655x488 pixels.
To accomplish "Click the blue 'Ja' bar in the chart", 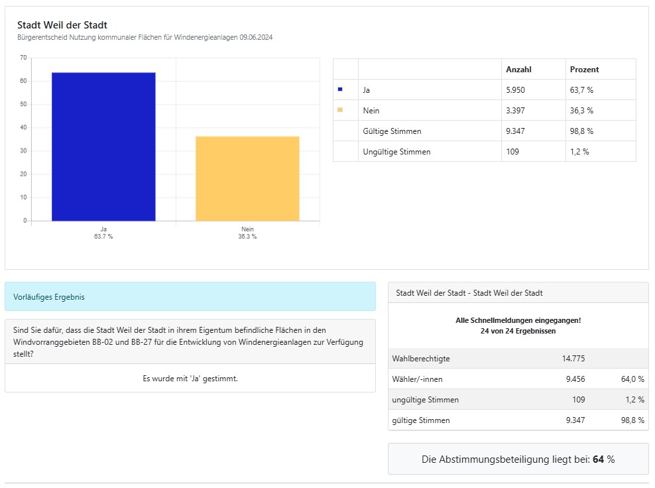I will point(103,147).
